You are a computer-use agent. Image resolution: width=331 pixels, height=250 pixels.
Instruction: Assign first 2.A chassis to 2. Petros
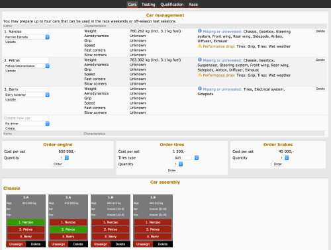point(26,229)
